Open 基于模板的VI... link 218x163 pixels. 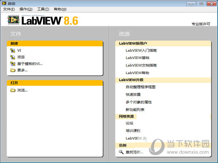click(30, 64)
